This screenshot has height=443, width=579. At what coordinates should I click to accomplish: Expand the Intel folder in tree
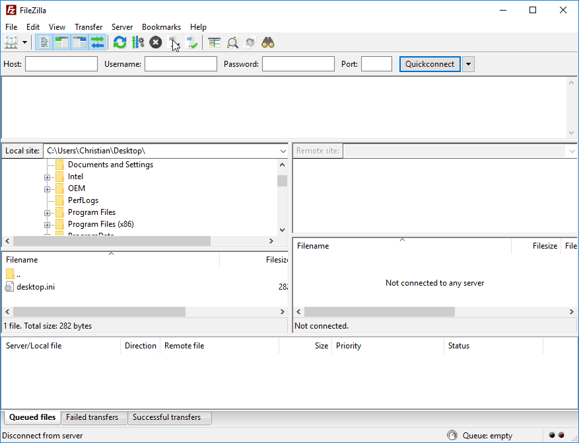(x=48, y=177)
